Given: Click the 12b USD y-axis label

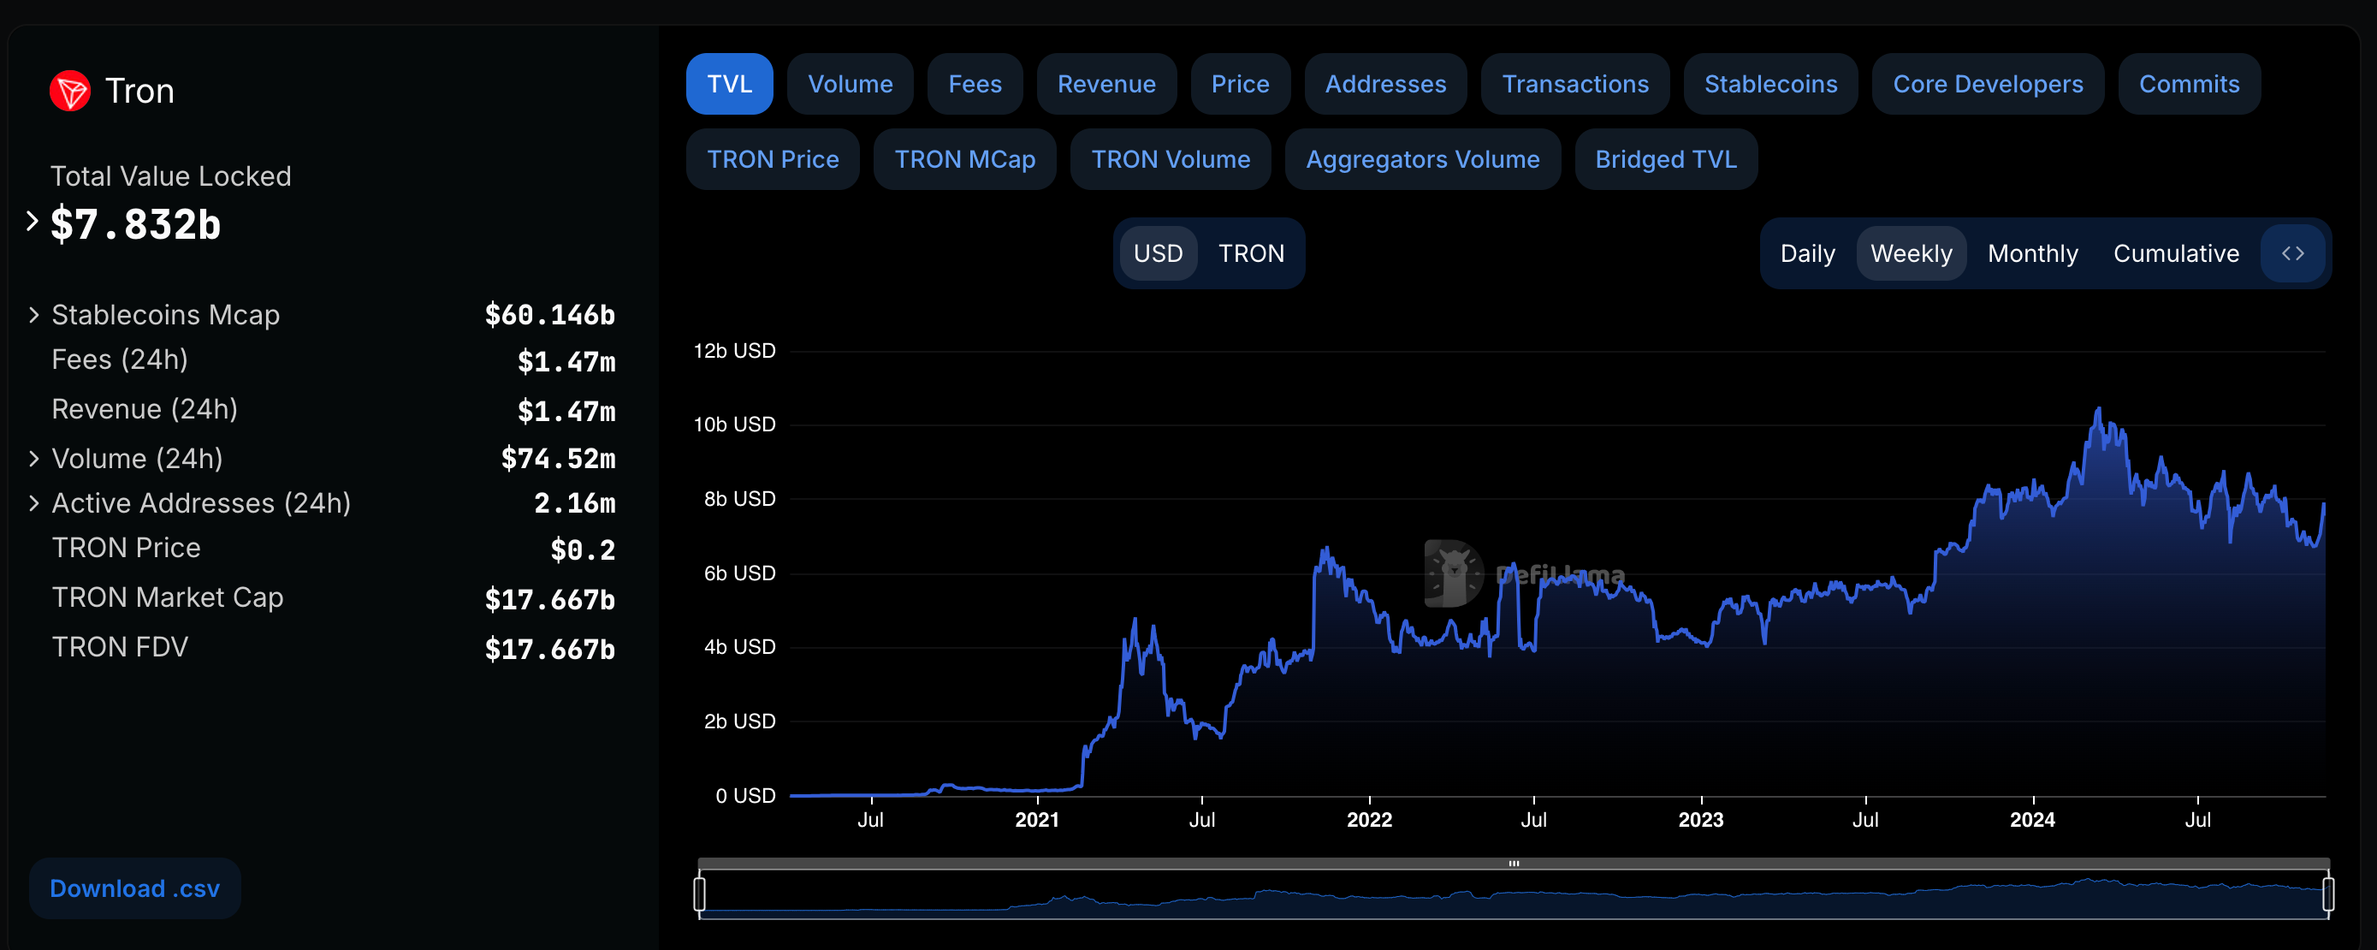Looking at the screenshot, I should (x=734, y=351).
